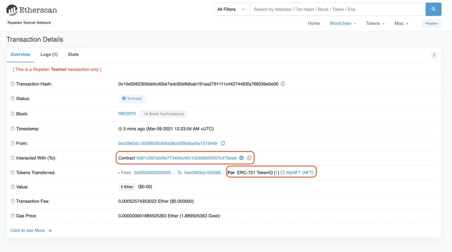
Task: Open contract address 0x81c587eb0fe... link
Action: pos(186,158)
